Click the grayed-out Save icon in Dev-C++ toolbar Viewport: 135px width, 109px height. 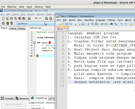11,18
